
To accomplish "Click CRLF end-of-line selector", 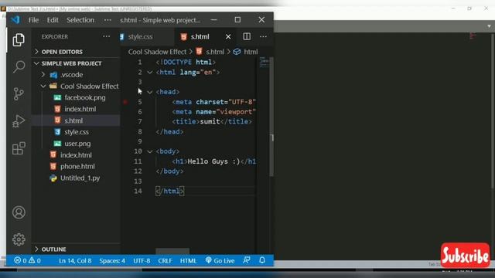I will [x=165, y=261].
